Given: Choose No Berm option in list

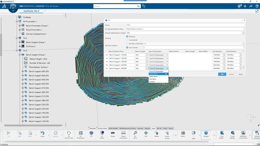Looking at the screenshot, I should click(x=158, y=79).
